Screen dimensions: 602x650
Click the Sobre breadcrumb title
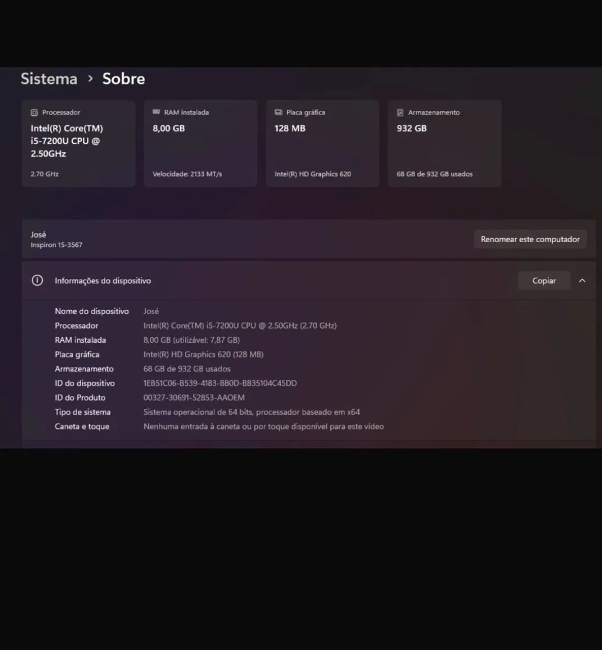[123, 79]
